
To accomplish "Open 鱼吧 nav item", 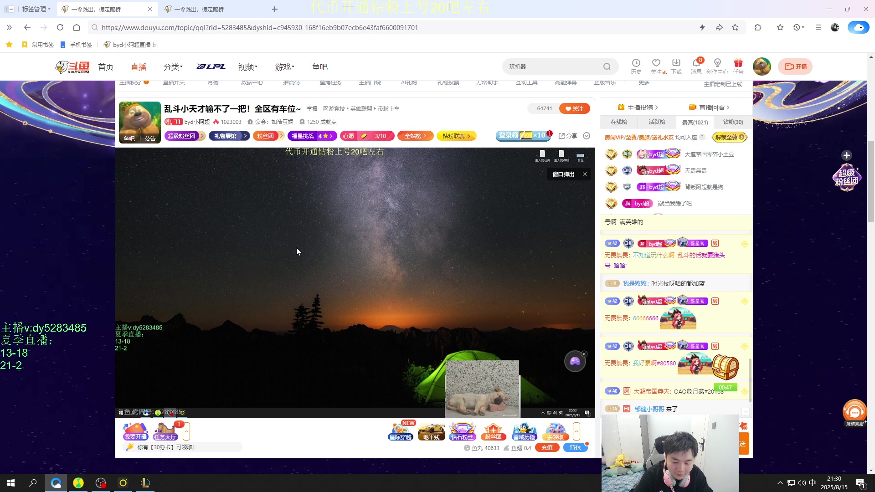I will coord(320,67).
